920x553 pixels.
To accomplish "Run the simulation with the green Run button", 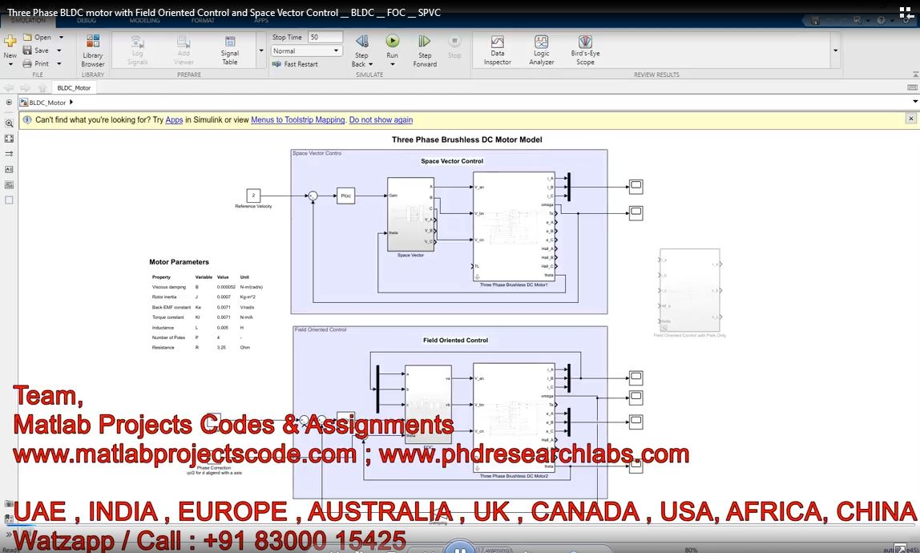I will [393, 41].
